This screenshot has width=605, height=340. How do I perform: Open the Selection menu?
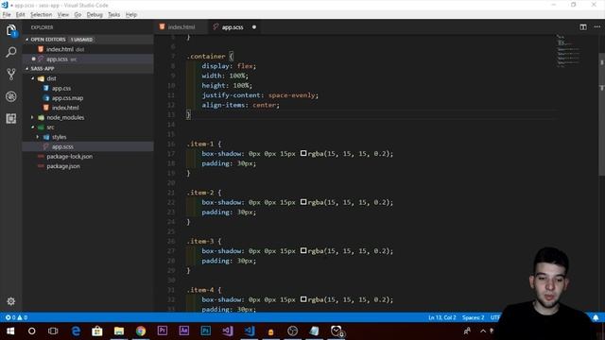pos(41,15)
